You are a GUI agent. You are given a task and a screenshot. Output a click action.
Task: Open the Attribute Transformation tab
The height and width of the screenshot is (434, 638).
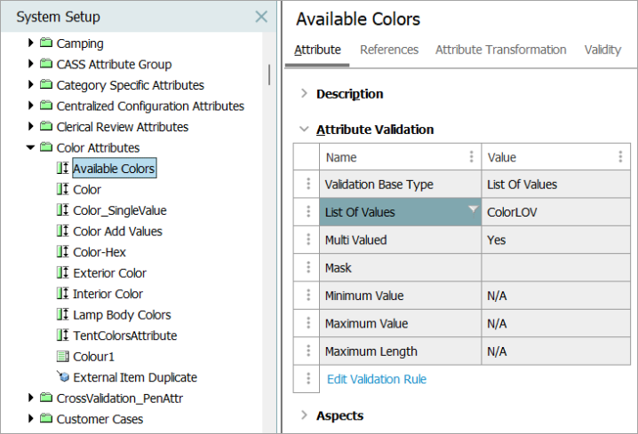point(501,50)
